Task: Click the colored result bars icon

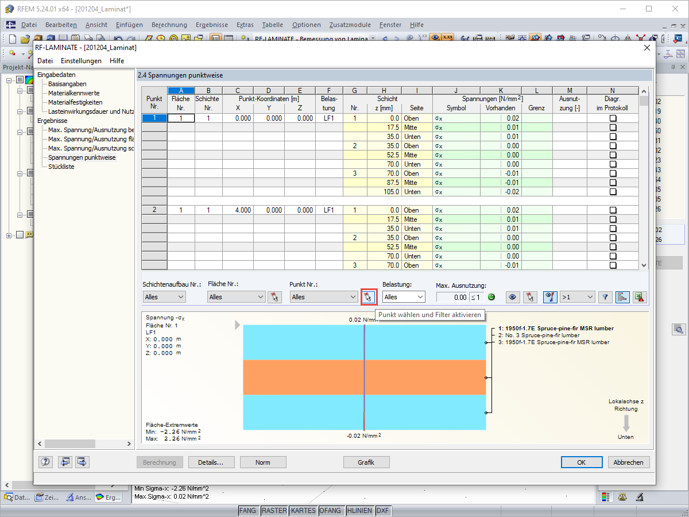Action: pyautogui.click(x=622, y=297)
